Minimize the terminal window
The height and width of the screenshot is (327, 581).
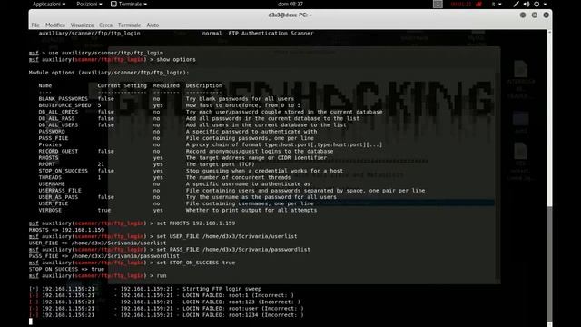(523, 15)
